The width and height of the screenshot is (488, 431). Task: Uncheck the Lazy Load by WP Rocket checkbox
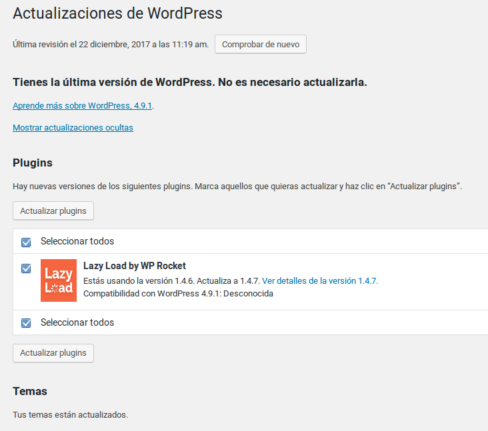coord(26,268)
